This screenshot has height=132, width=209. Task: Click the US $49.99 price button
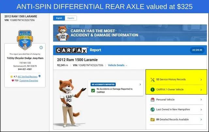coord(197,50)
